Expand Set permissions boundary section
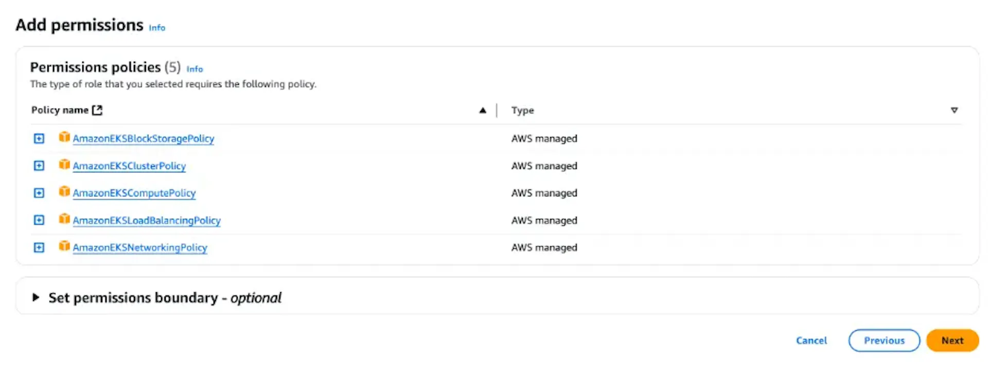This screenshot has height=378, width=988. tap(36, 297)
